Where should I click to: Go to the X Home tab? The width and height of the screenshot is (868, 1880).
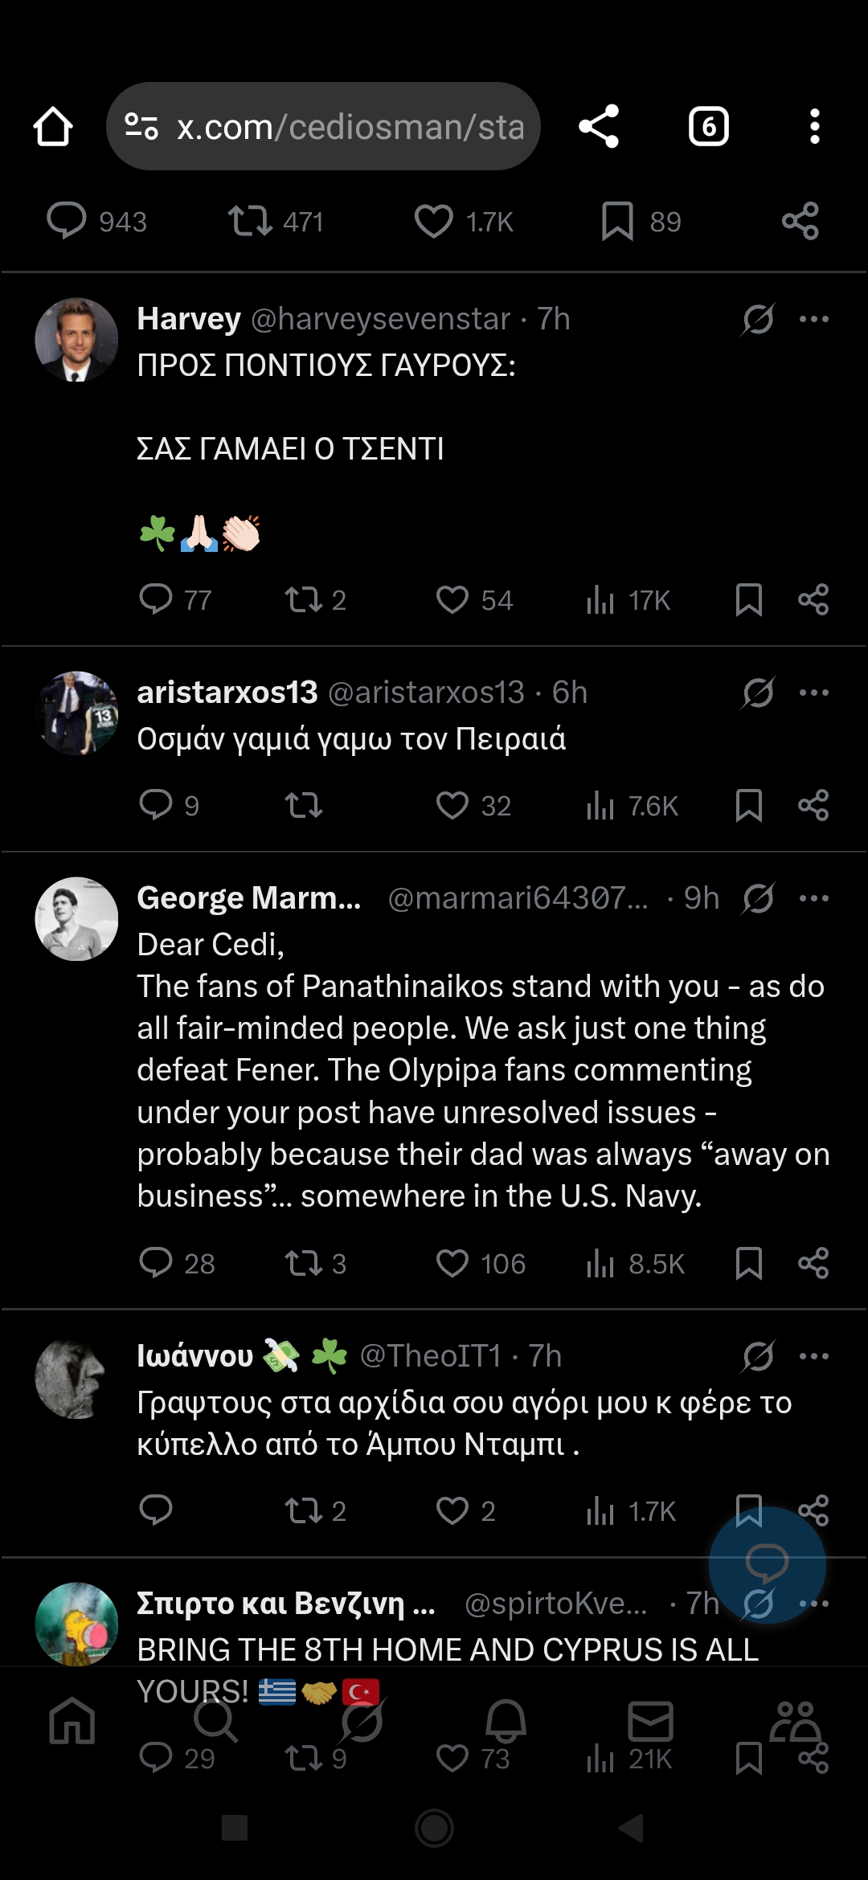(x=72, y=1721)
